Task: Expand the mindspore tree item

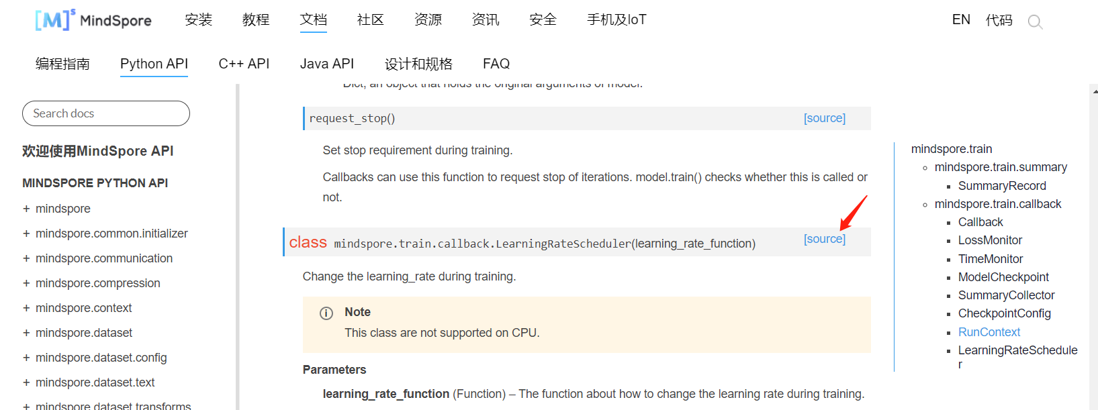Action: (26, 209)
